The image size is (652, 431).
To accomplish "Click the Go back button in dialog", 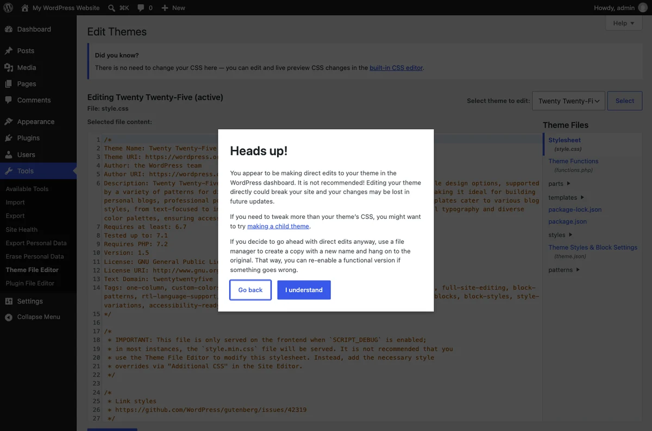I will coord(250,290).
